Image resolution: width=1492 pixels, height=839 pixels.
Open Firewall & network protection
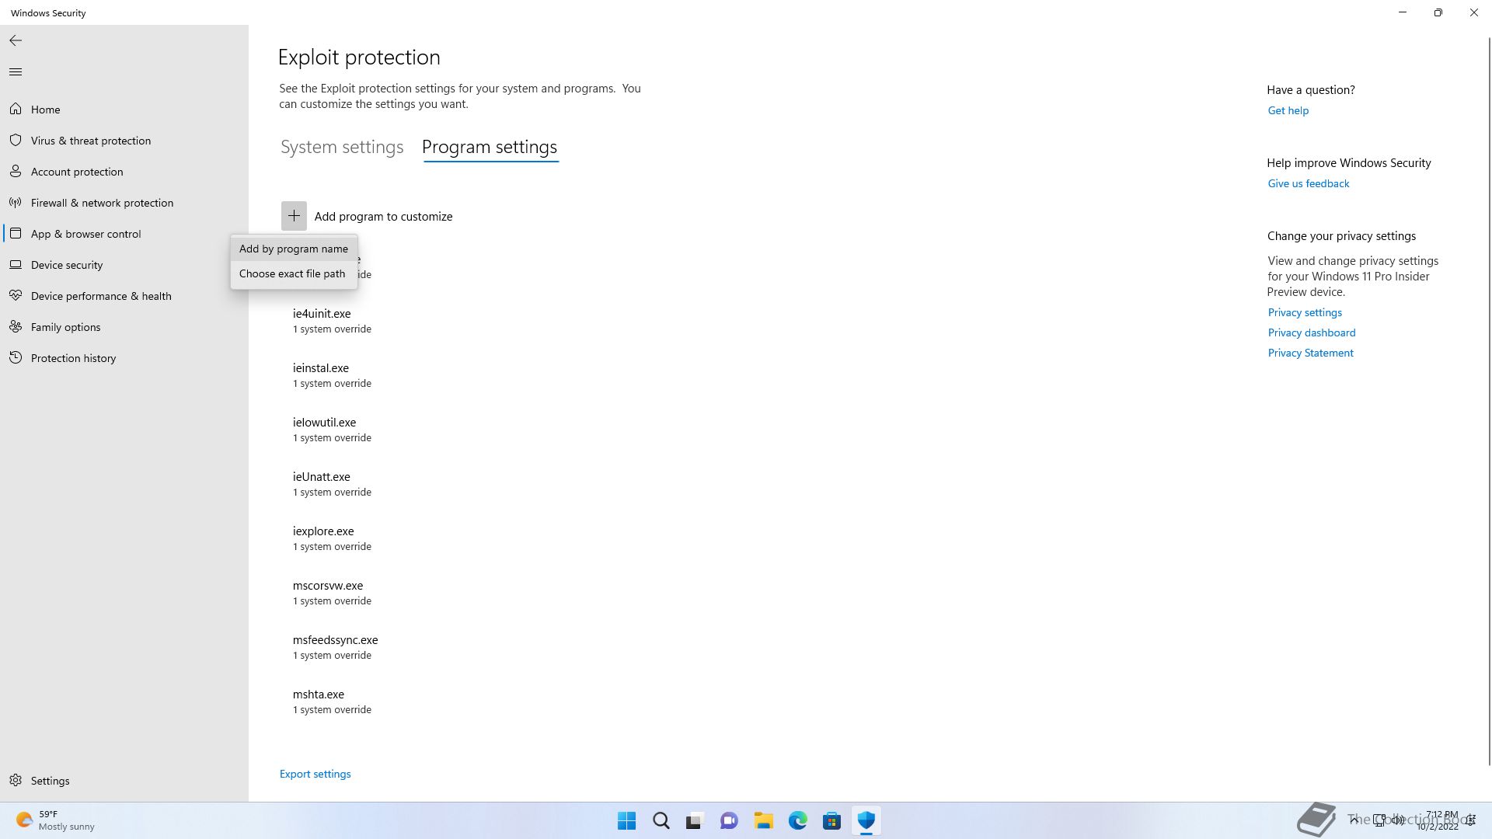102,203
